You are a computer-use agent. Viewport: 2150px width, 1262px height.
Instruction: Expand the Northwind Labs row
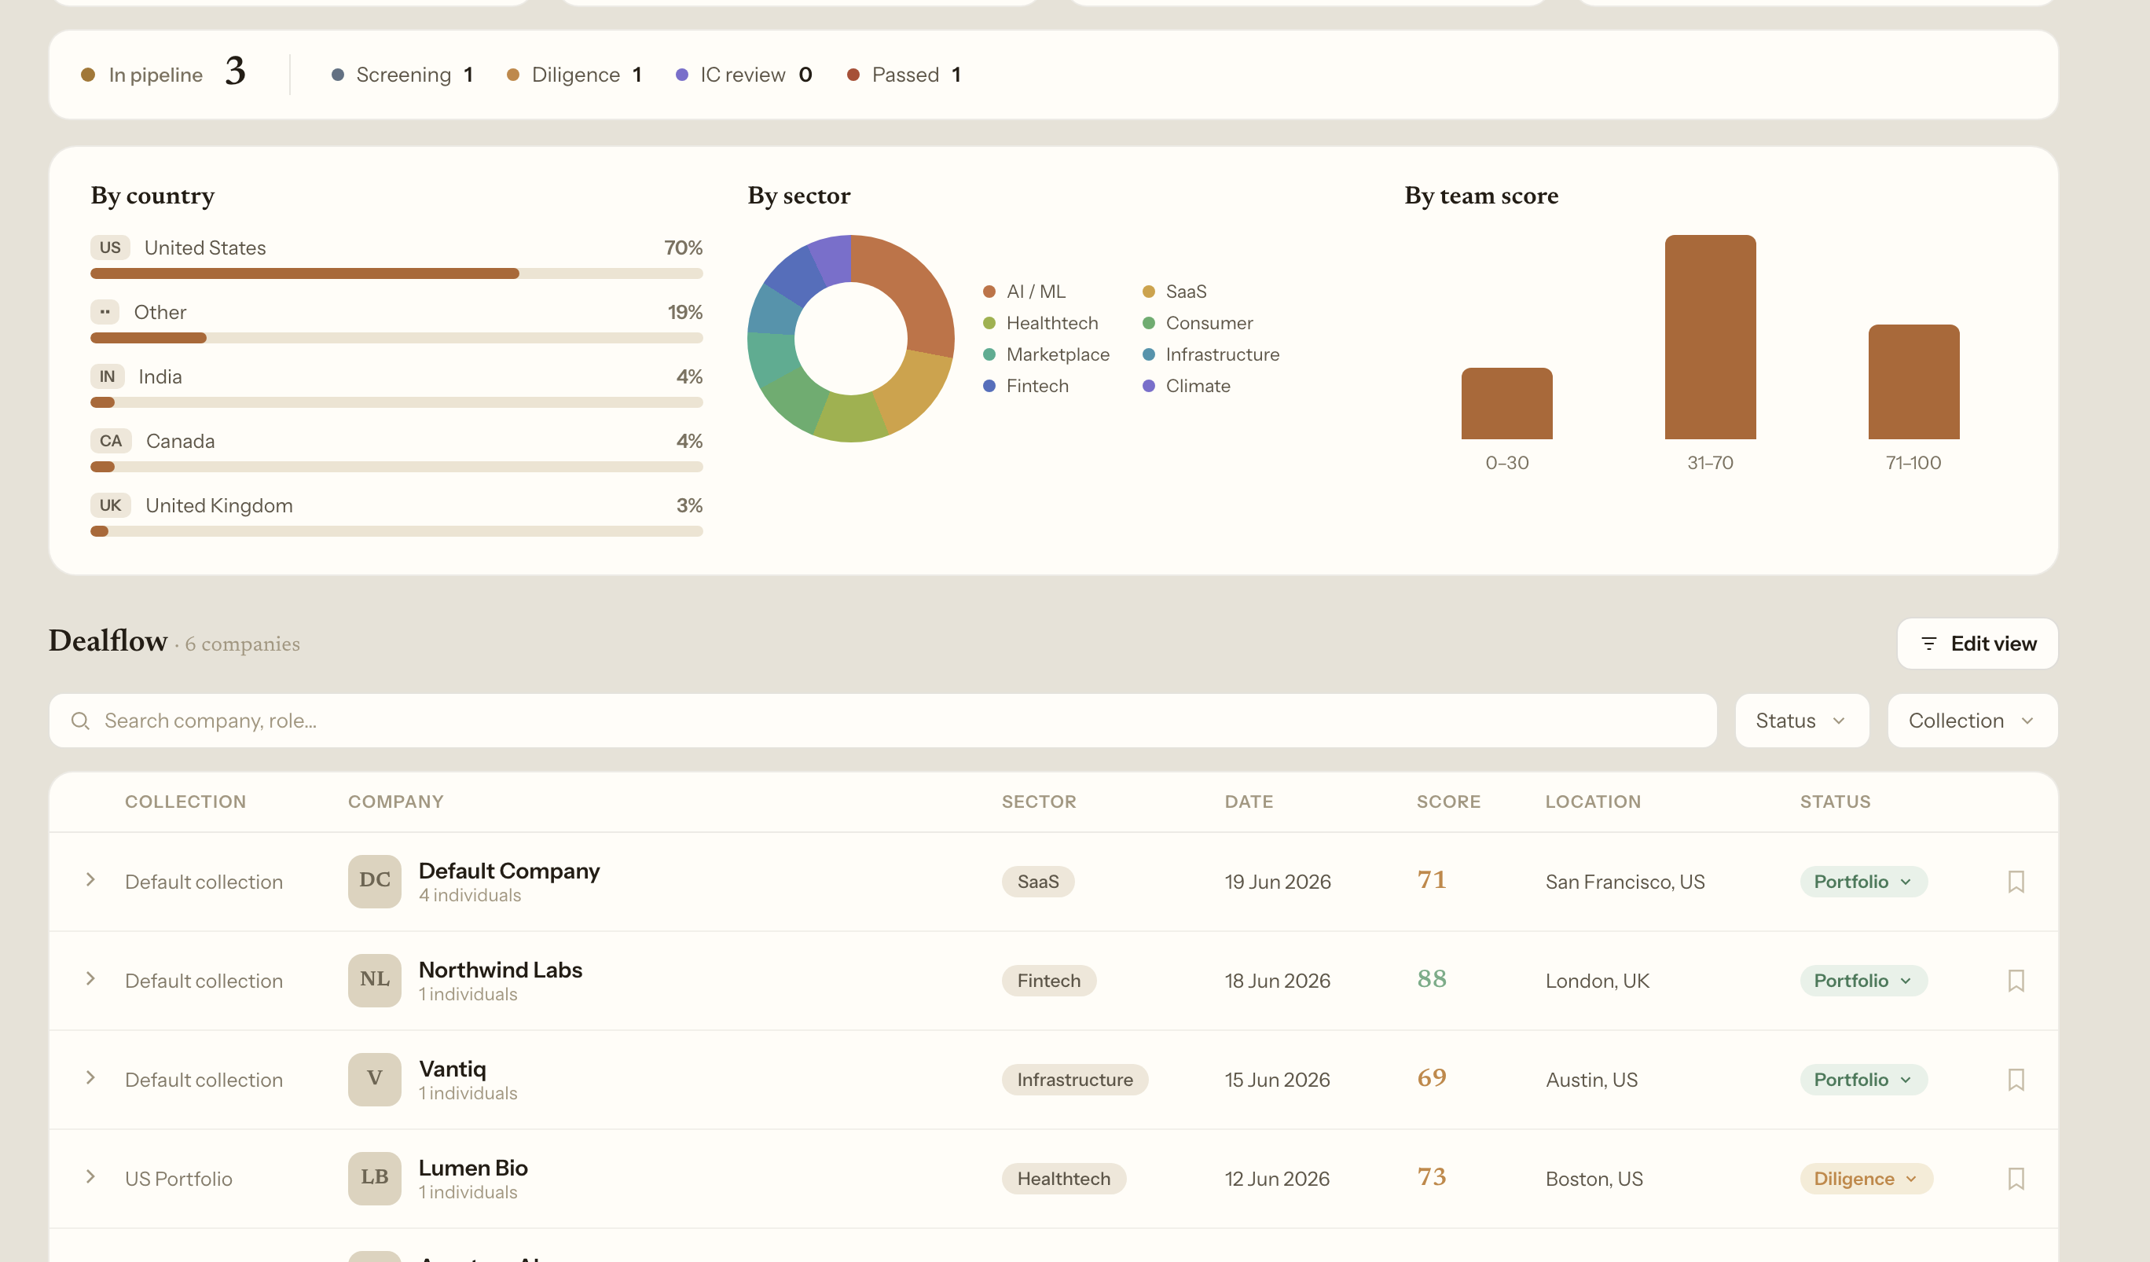90,978
